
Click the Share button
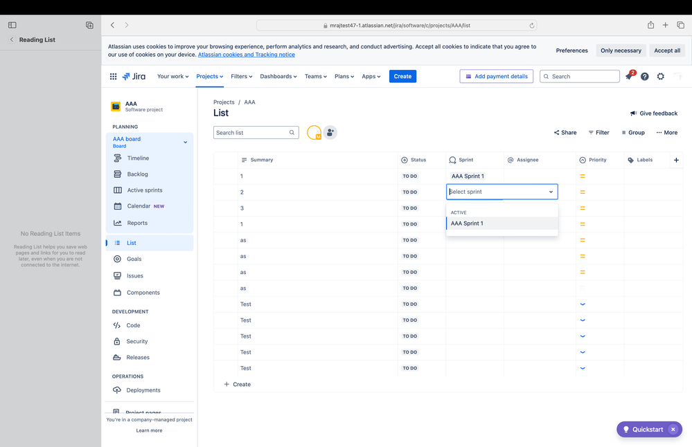(x=565, y=132)
